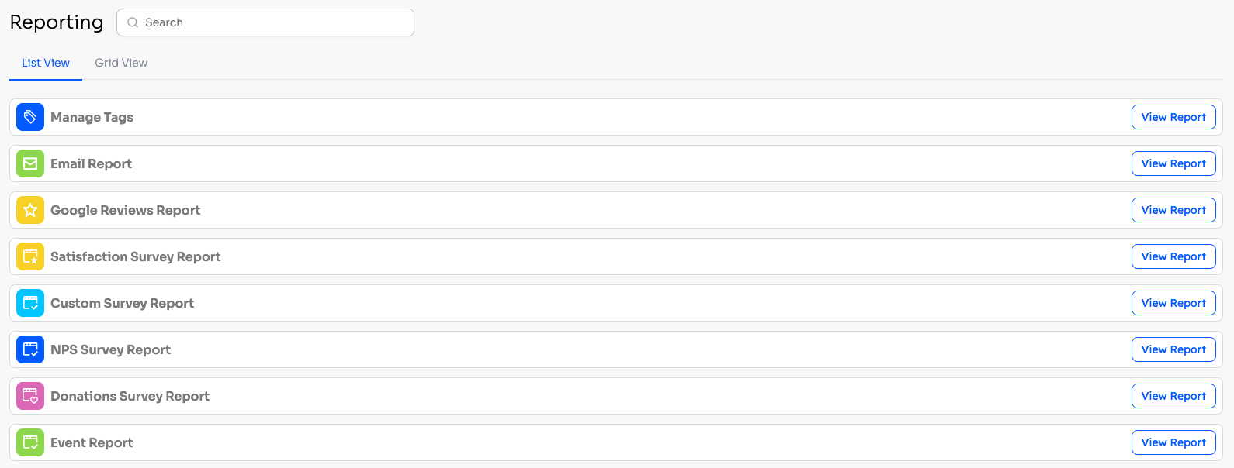View the Google Reviews Report

tap(1173, 210)
